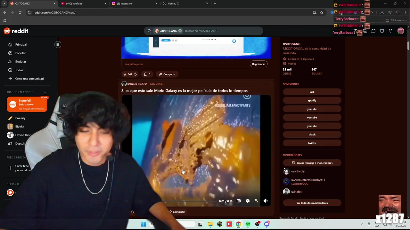Upvote the analystprep.com ad post
Viewport: 410px width, 230px height.
tap(125, 74)
